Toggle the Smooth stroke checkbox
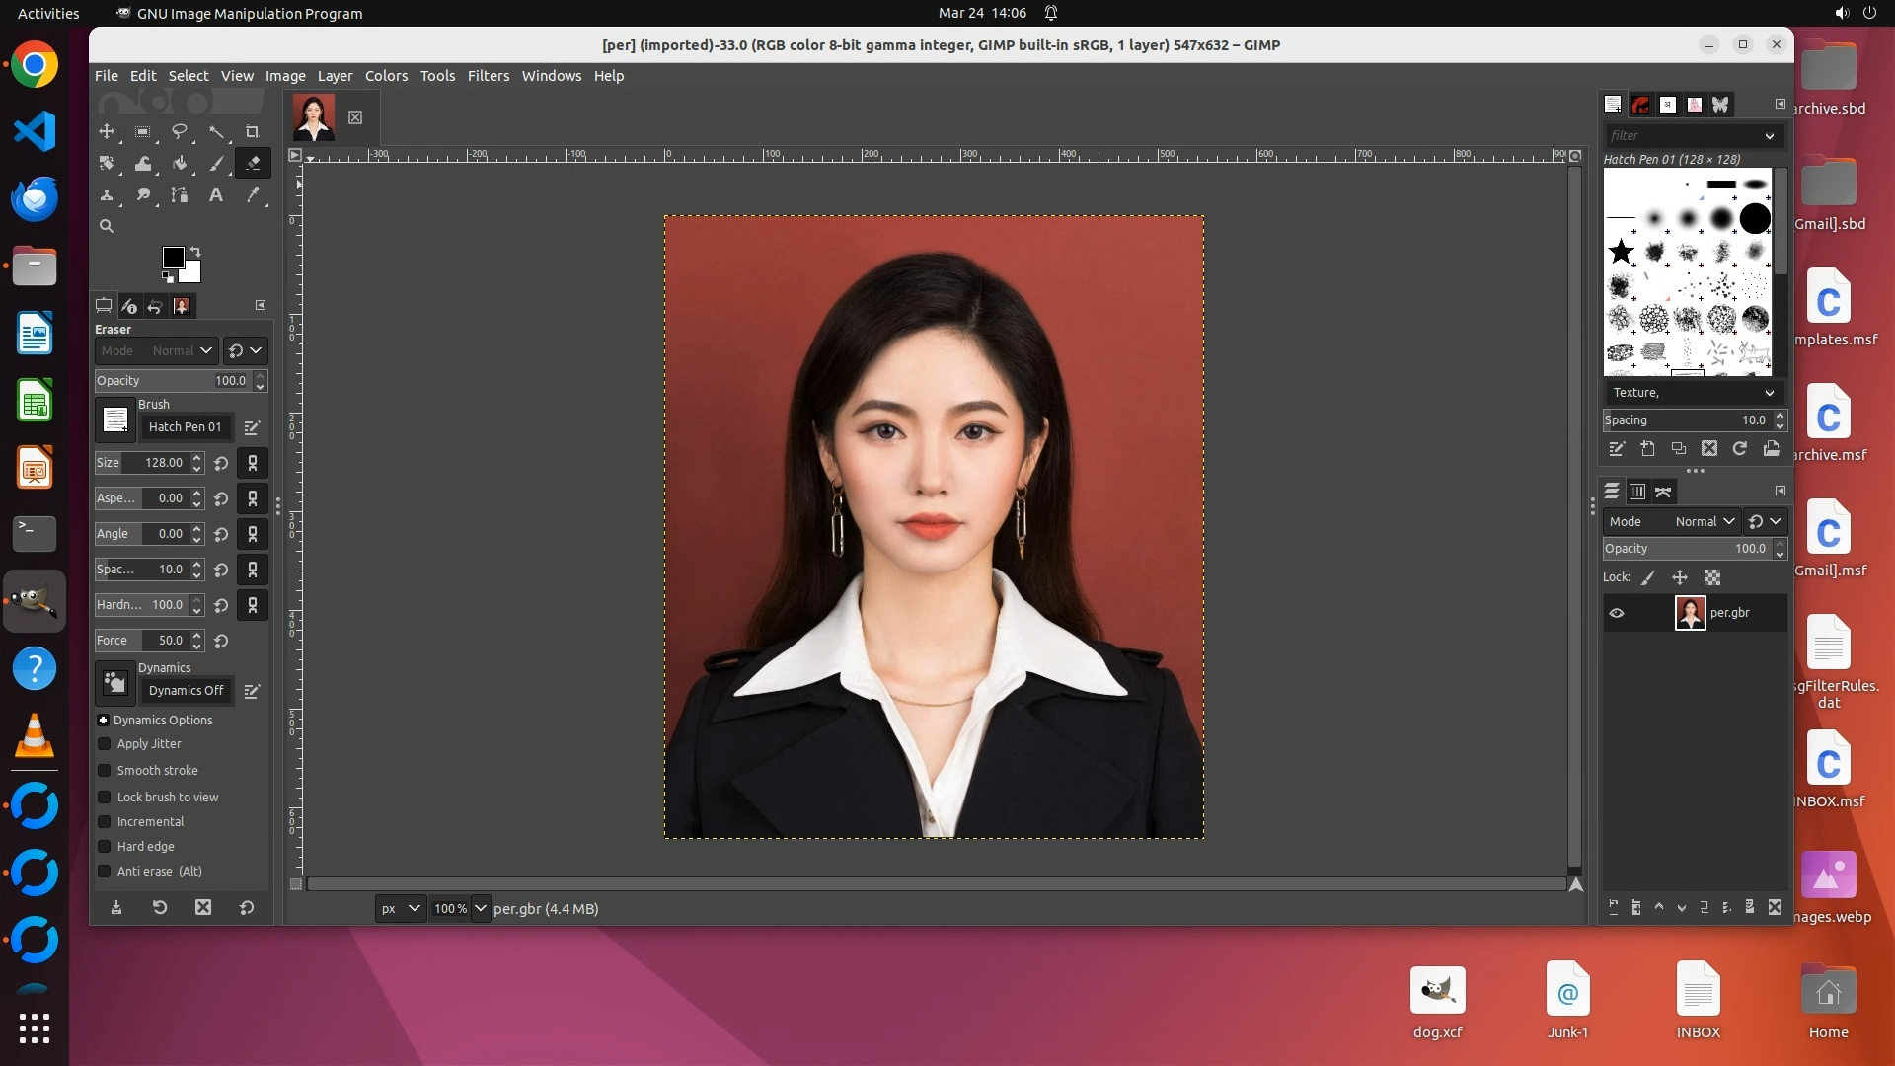Viewport: 1895px width, 1066px height. click(105, 771)
